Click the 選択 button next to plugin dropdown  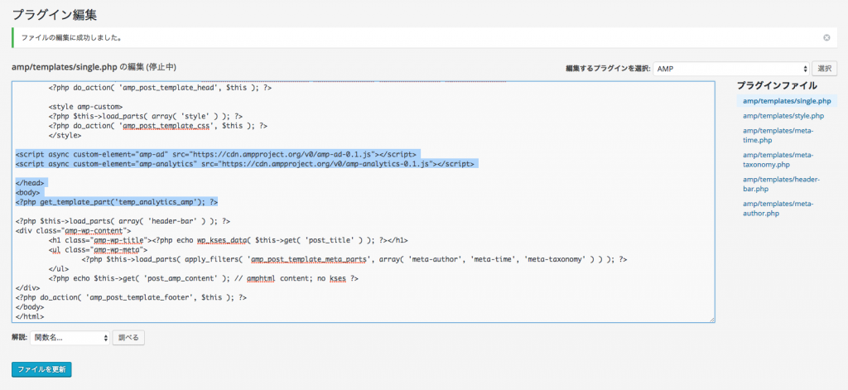pos(824,69)
